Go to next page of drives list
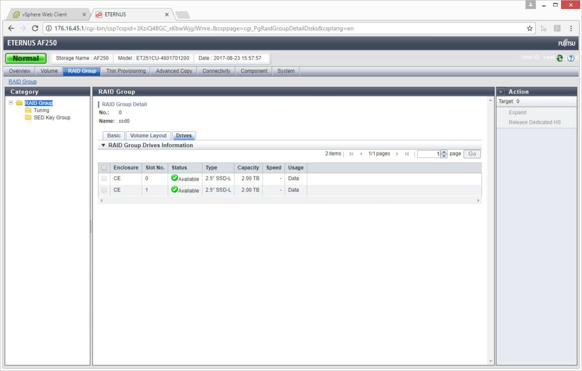 tap(397, 154)
